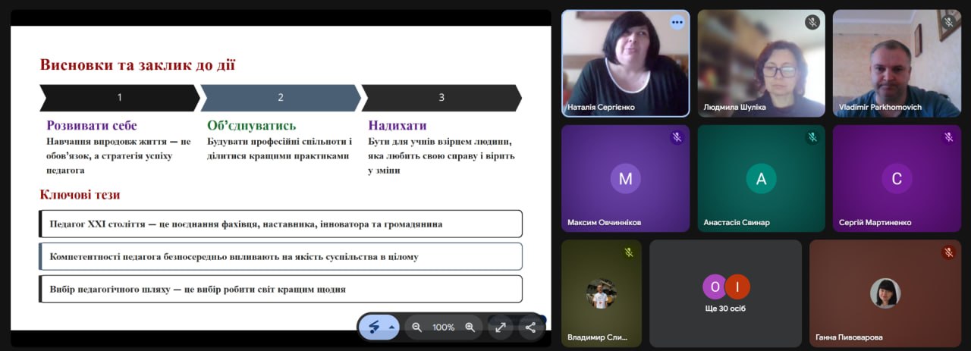Click muted mic icon on Людмила Шуліка tile

[812, 22]
